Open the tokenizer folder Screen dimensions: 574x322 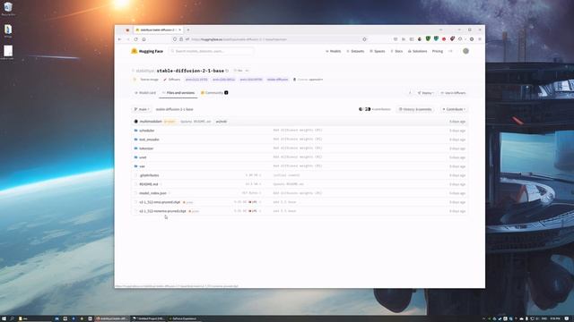click(x=146, y=148)
